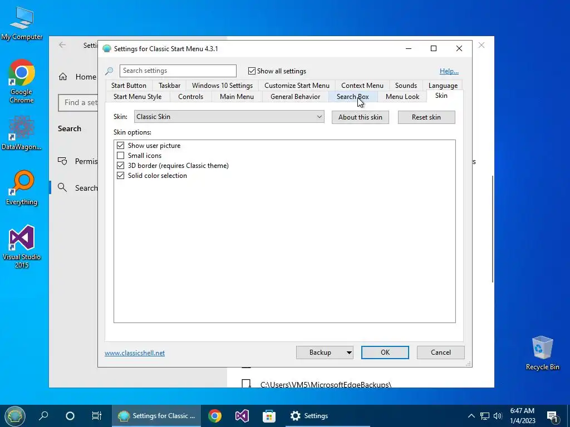Focus Find a setting box in Settings window
Viewport: 570px width, 427px height.
[x=78, y=103]
